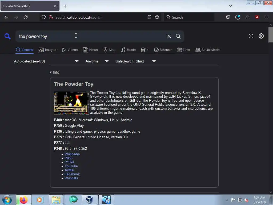This screenshot has width=273, height=205.
Task: Click the scrollbar down arrow
Action: pyautogui.click(x=271, y=192)
